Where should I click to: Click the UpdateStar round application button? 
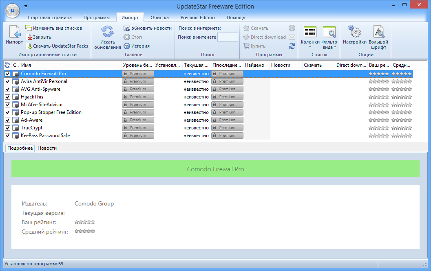(x=12, y=11)
